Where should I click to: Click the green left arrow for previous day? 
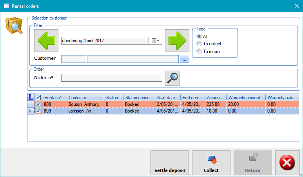46,41
